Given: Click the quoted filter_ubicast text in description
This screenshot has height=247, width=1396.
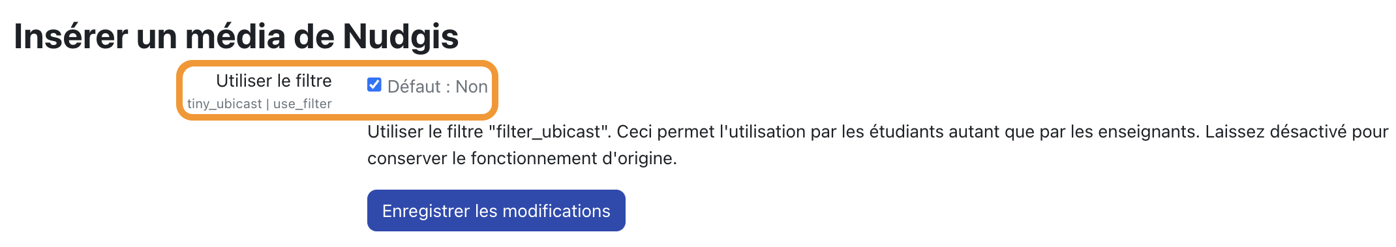Looking at the screenshot, I should pos(549,132).
